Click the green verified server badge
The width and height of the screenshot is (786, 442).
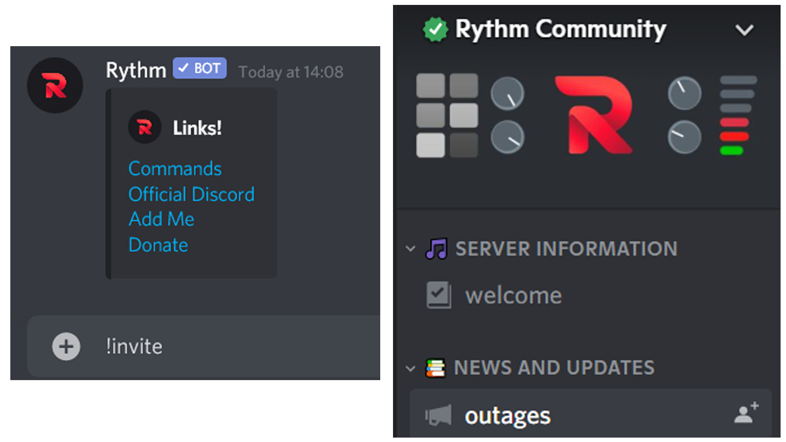pyautogui.click(x=435, y=29)
